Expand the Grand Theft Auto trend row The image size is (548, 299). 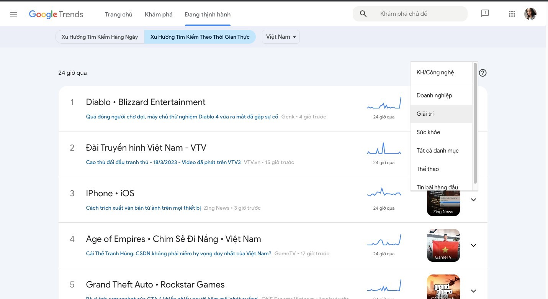pyautogui.click(x=473, y=291)
